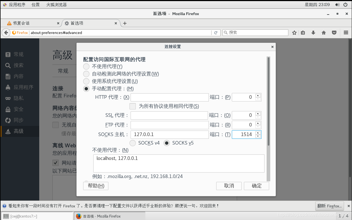Open the hamburger menu icon
Image resolution: width=352 pixels, height=220 pixels.
click(x=346, y=33)
